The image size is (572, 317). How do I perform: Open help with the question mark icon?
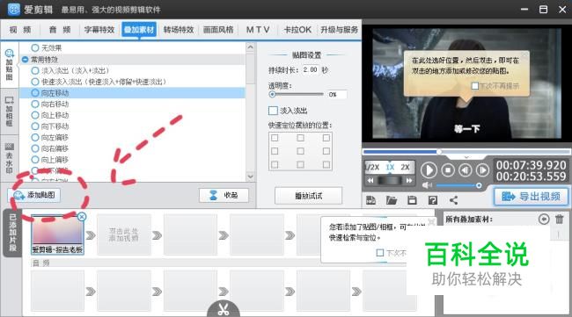[433, 200]
